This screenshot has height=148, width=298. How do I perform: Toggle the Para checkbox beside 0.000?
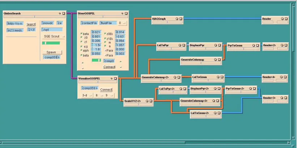(105, 51)
